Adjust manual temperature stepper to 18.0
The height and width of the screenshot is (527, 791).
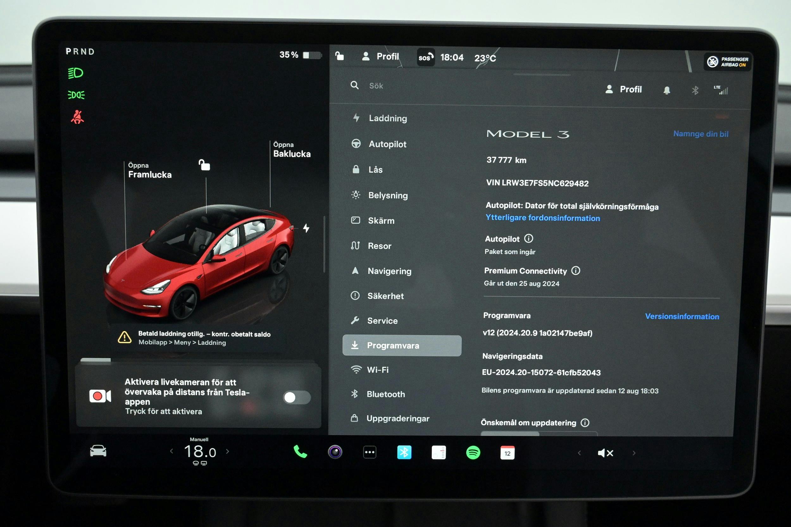[x=201, y=452]
